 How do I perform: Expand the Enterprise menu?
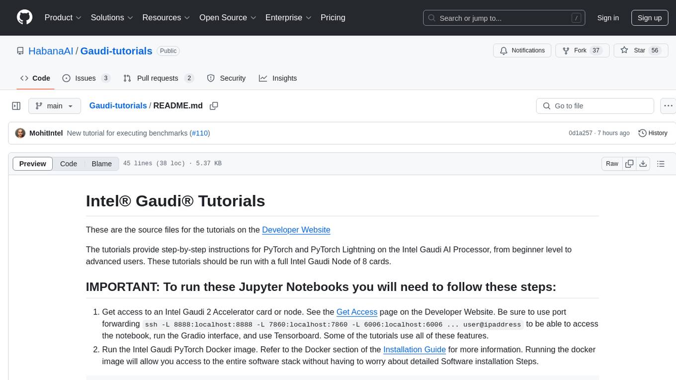tap(288, 17)
